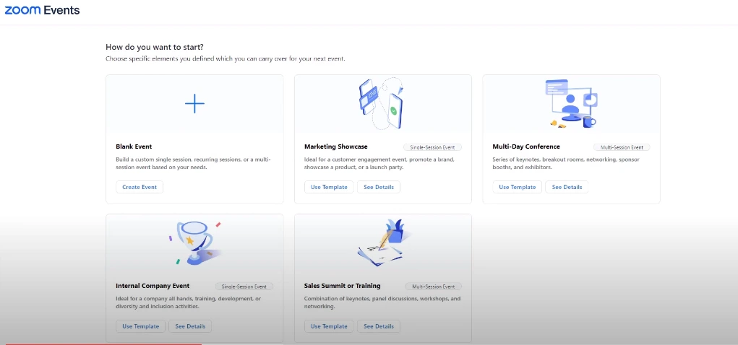
Task: Click the Single-Session Event tag on Marketing Showcase
Action: (x=432, y=147)
